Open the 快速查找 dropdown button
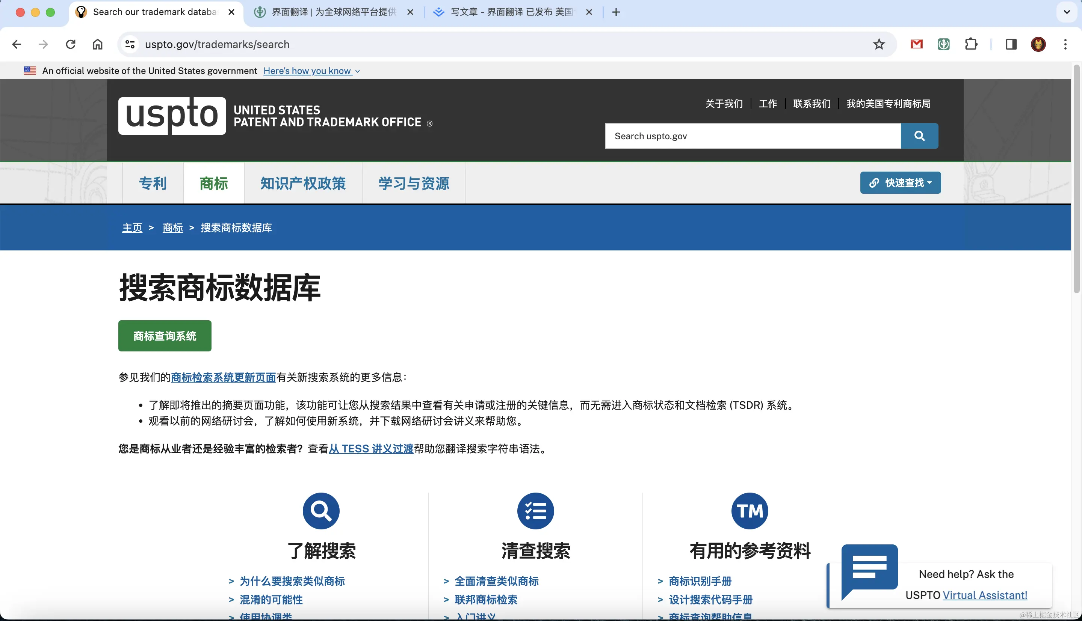Viewport: 1082px width, 621px height. point(900,182)
